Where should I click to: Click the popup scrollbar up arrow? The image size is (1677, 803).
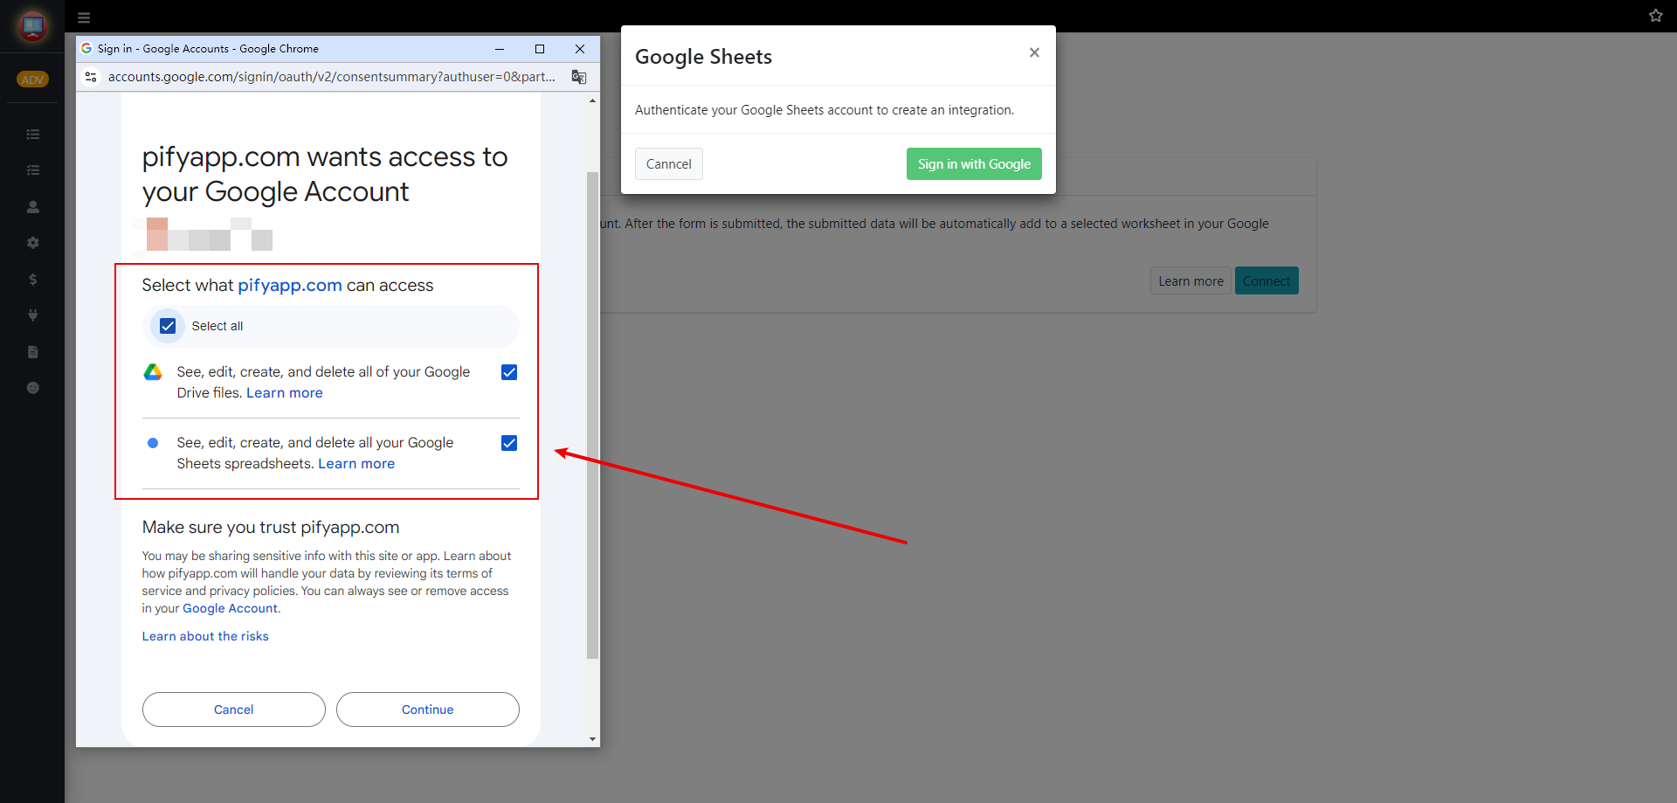click(593, 101)
